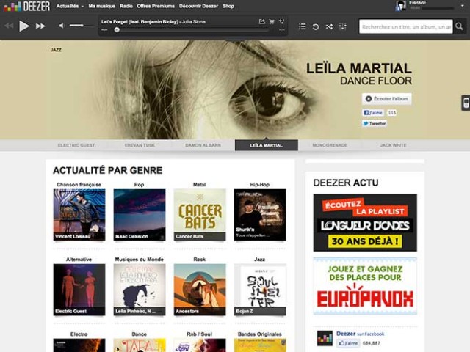
Task: Click the Jazz genre label above Bojan Z
Action: pos(259,259)
